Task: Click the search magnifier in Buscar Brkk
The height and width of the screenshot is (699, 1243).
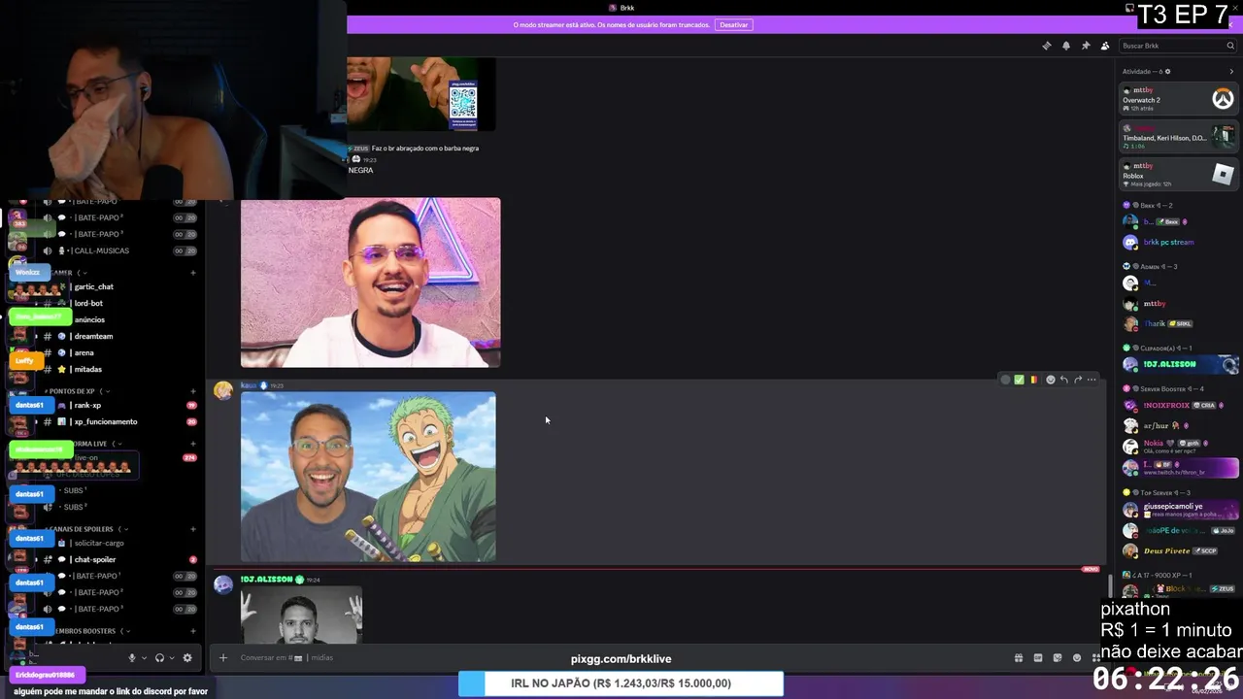Action: (x=1230, y=46)
